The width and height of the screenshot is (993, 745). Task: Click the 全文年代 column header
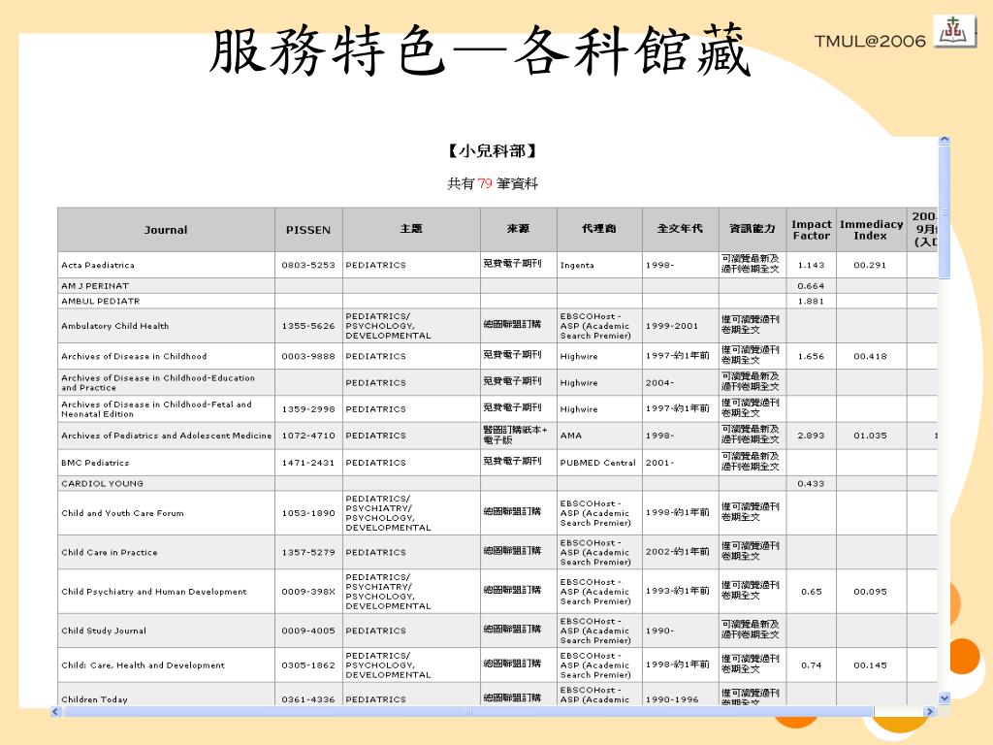680,229
